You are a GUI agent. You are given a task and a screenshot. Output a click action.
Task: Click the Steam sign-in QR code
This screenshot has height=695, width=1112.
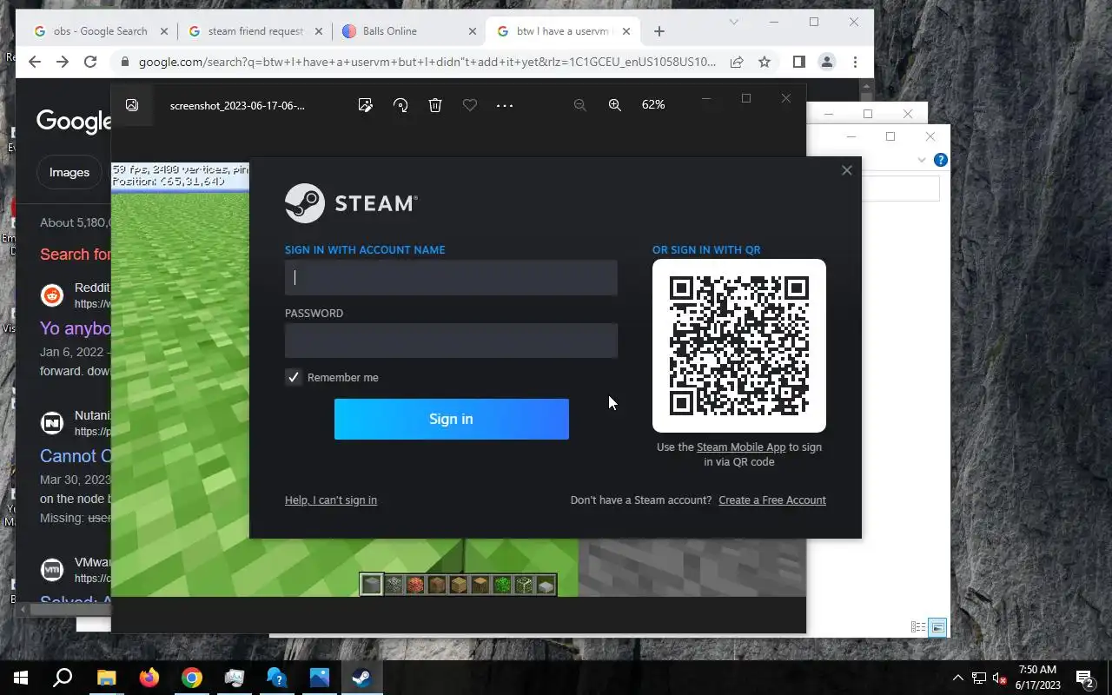click(x=739, y=346)
